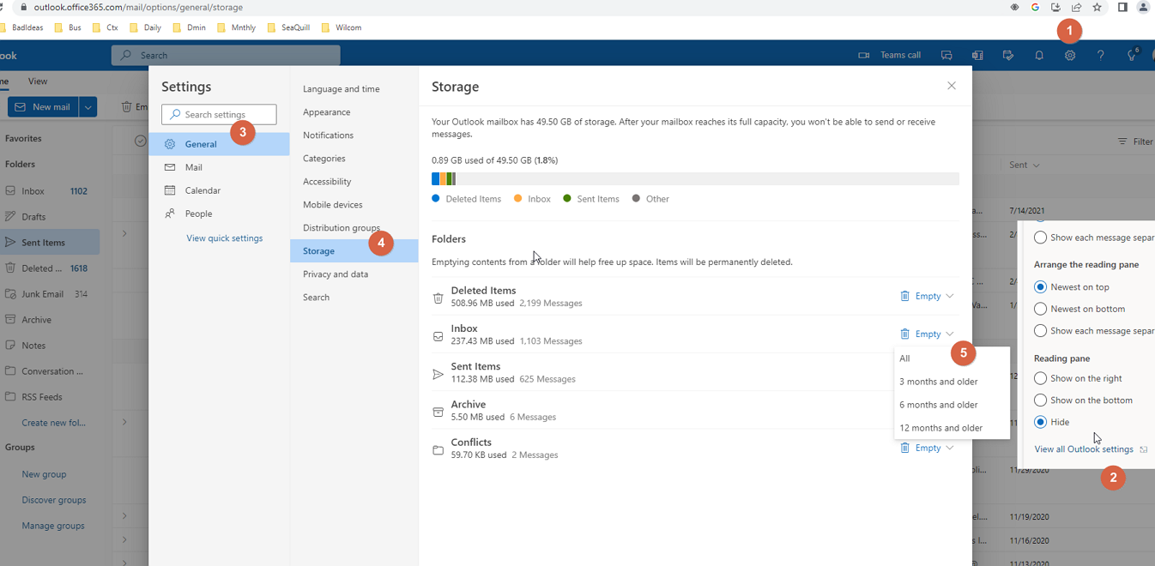Open the Drafts folder in sidebar

(x=50, y=217)
